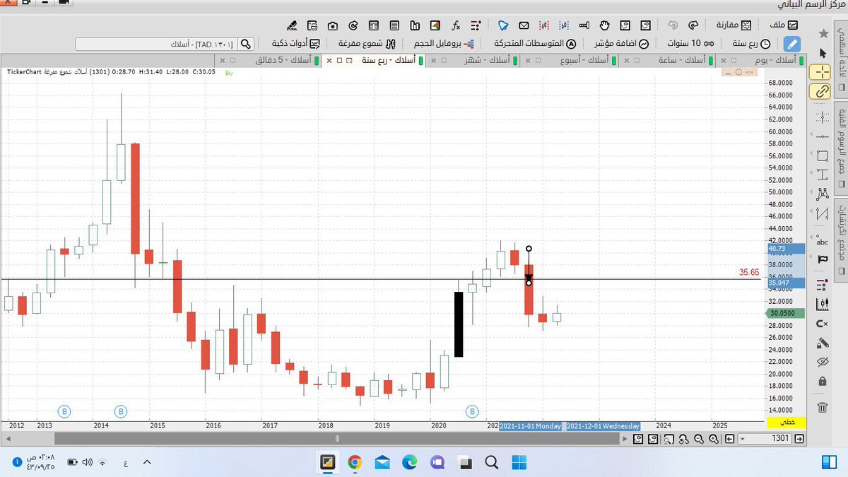Switch to the أسلاك - شهر tab

coord(488,61)
